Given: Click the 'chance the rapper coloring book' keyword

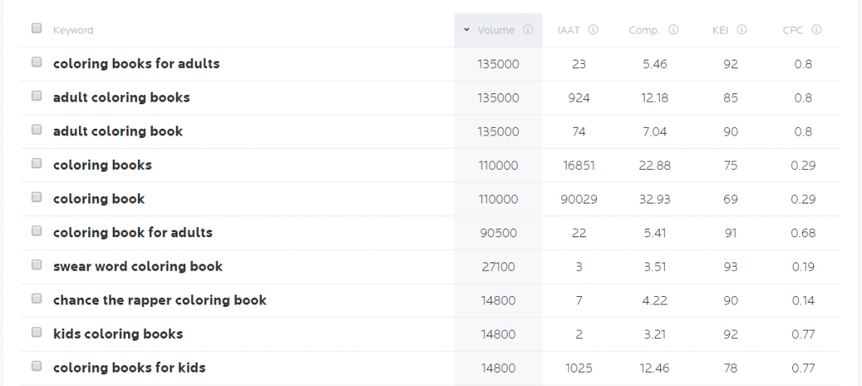Looking at the screenshot, I should (160, 300).
